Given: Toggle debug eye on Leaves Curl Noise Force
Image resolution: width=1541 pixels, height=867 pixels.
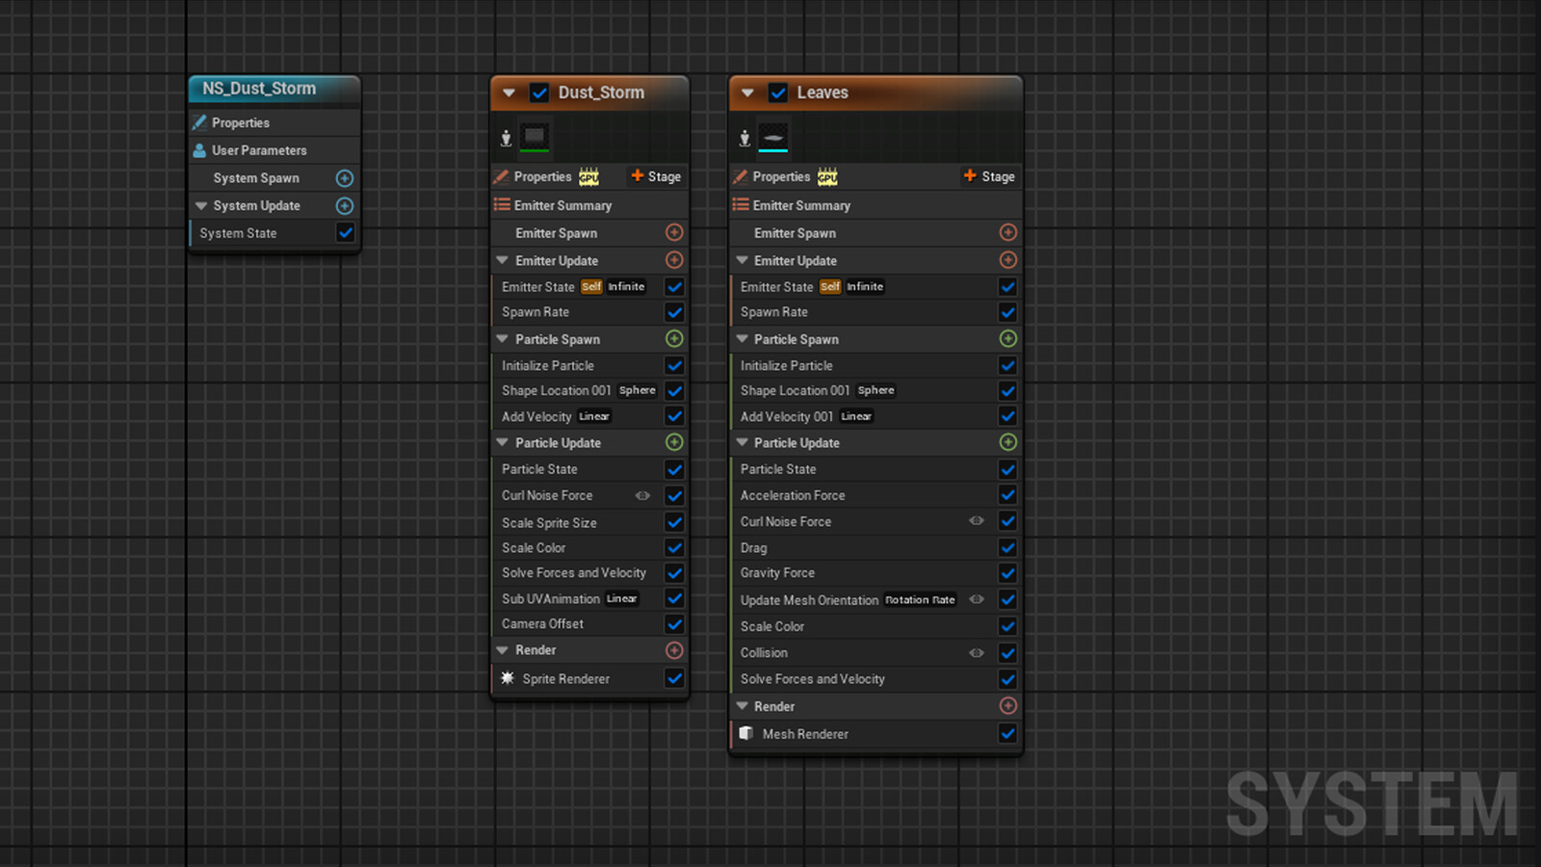Looking at the screenshot, I should (977, 520).
